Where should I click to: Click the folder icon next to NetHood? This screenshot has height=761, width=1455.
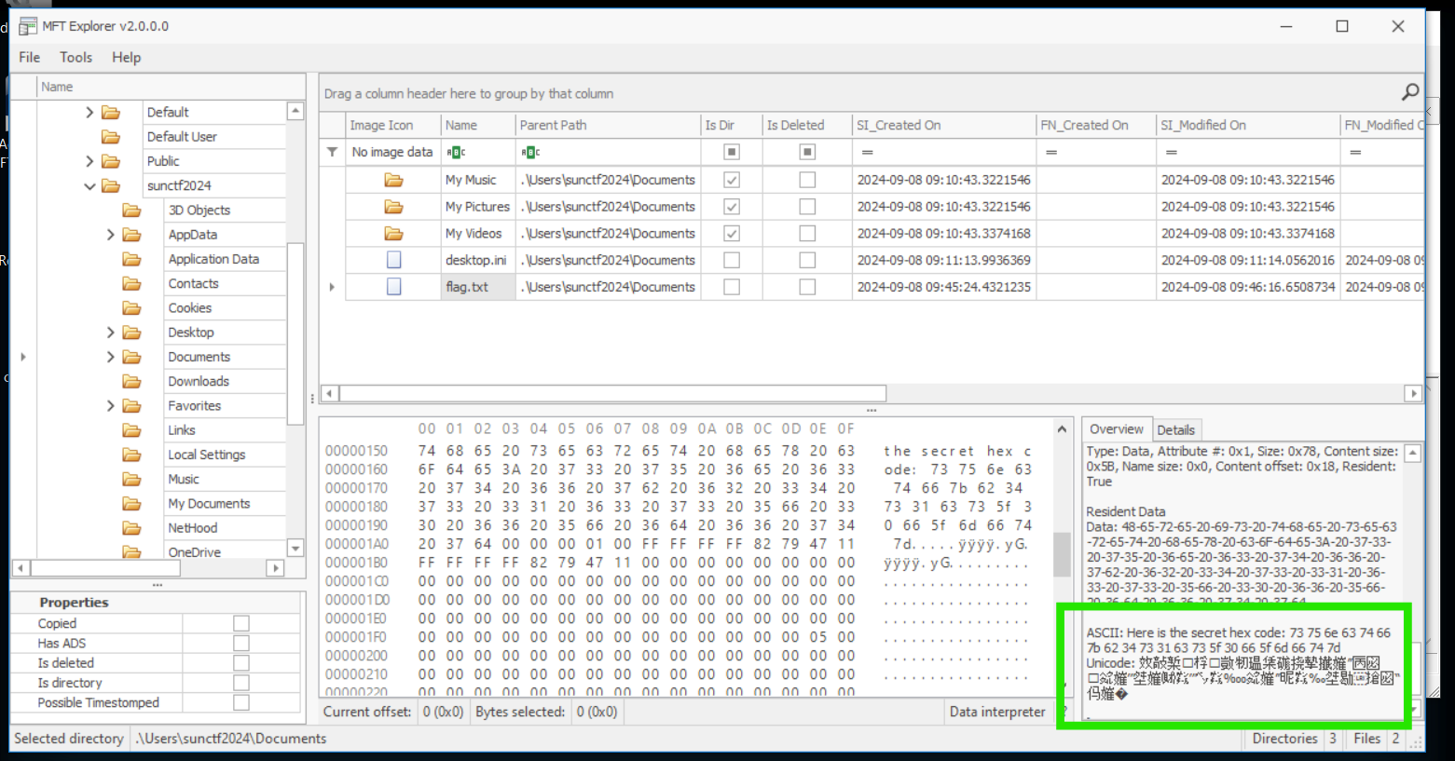pyautogui.click(x=132, y=528)
